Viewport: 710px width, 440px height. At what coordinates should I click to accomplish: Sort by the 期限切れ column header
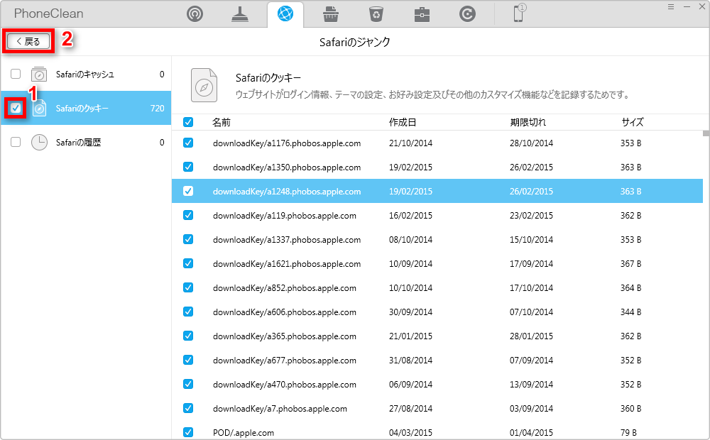[528, 122]
